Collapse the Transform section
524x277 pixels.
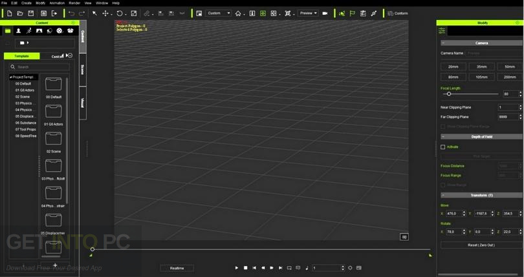coord(443,195)
